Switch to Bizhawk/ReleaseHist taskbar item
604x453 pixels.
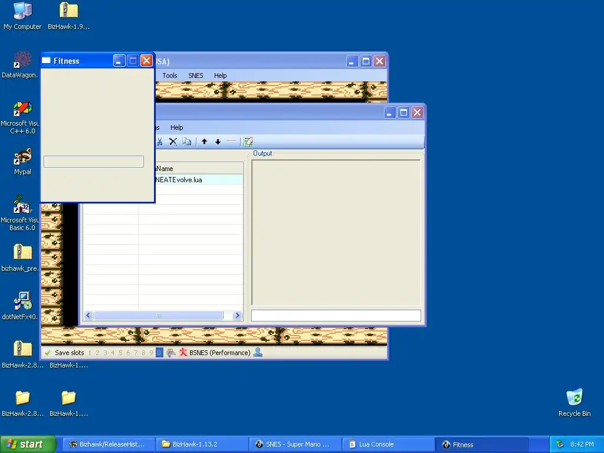pyautogui.click(x=108, y=445)
